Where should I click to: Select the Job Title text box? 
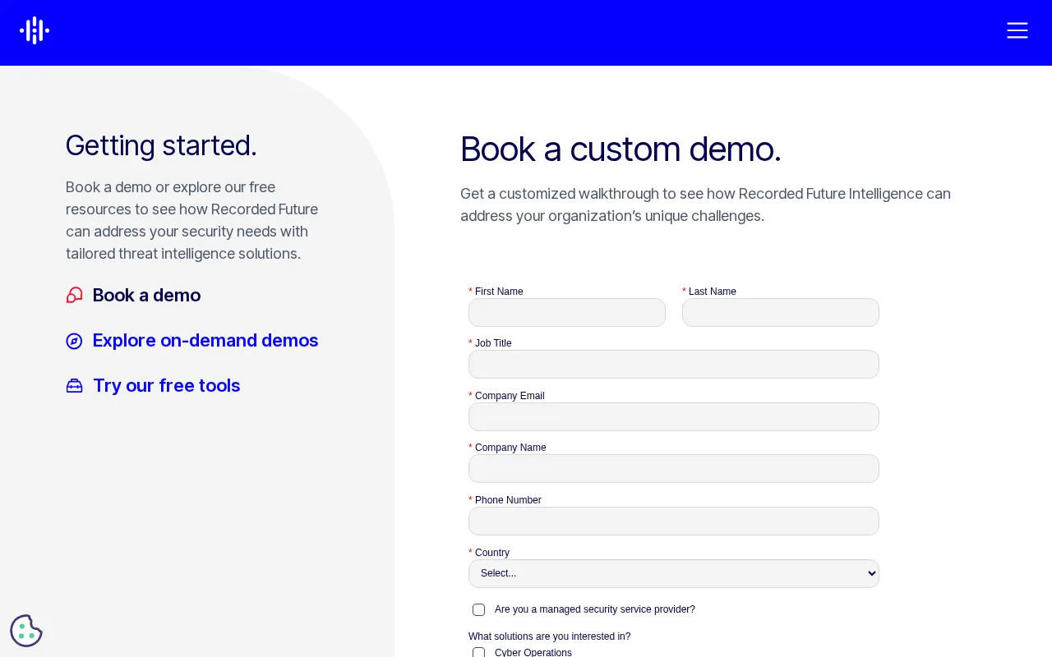coord(674,364)
